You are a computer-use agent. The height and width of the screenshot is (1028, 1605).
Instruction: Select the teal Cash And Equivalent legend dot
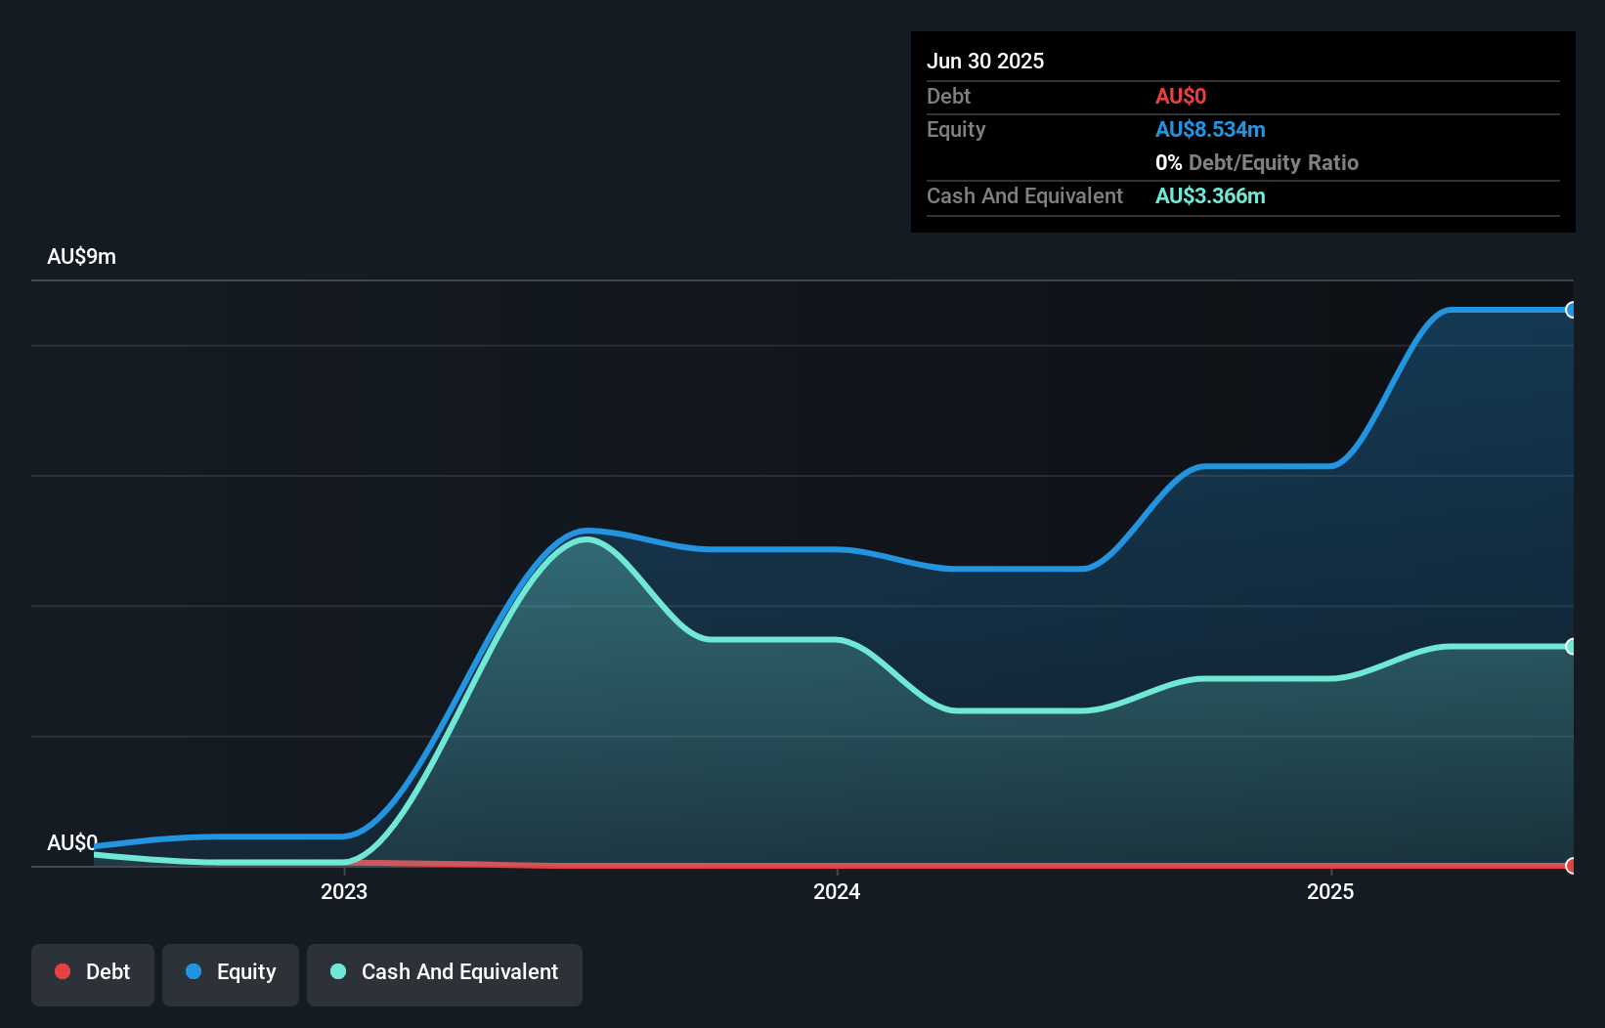click(x=337, y=971)
